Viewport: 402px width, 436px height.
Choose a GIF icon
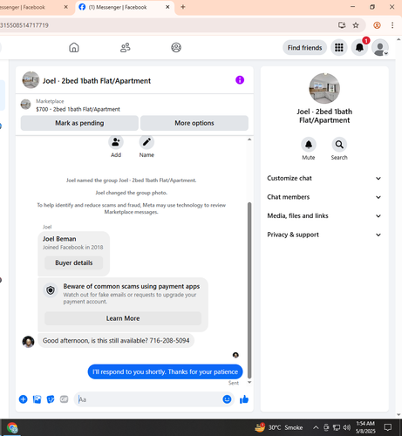pos(64,399)
